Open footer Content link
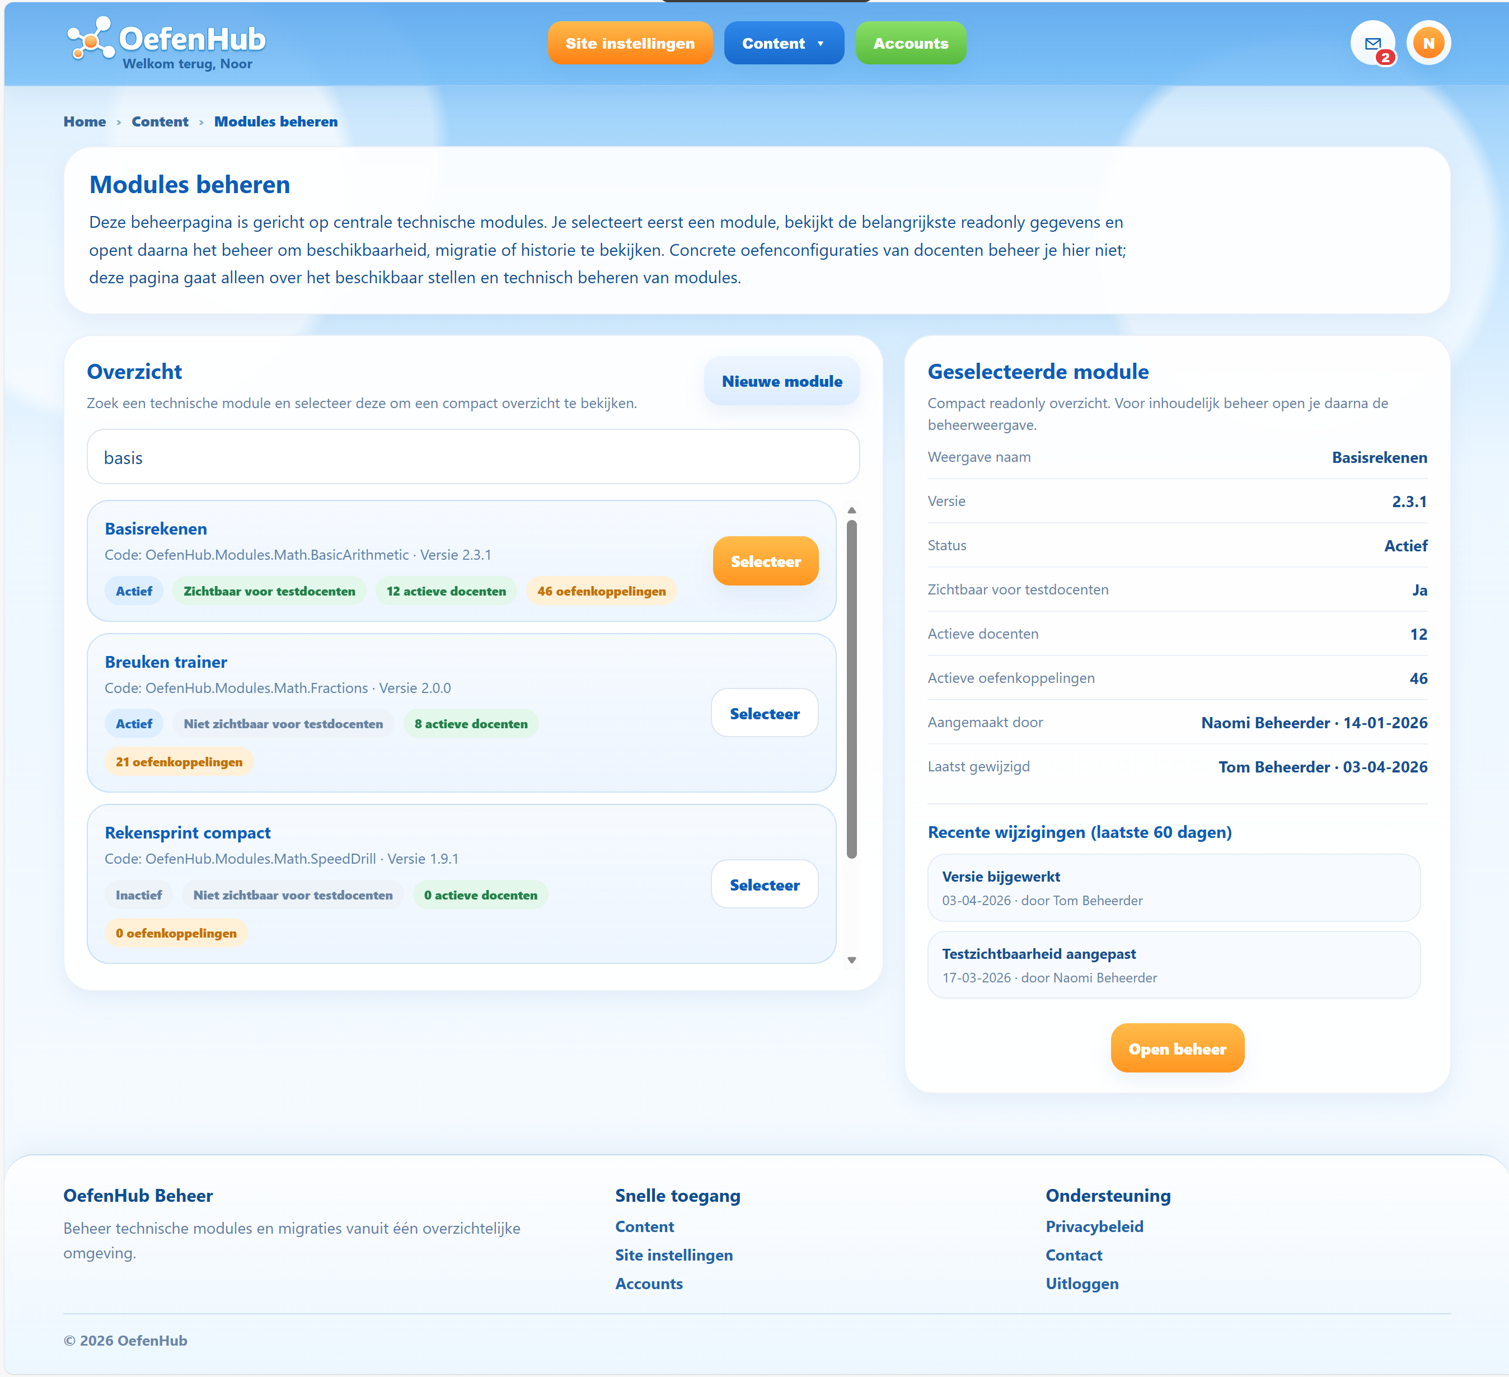Viewport: 1509px width, 1377px height. (644, 1226)
